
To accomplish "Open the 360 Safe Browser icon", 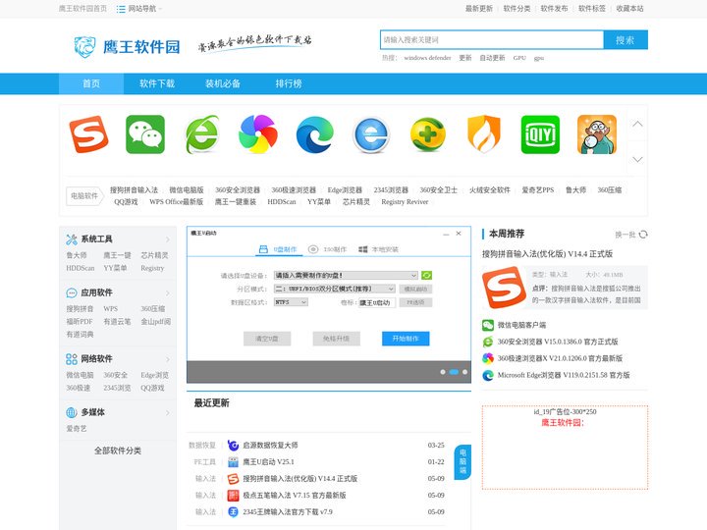I will pos(201,134).
